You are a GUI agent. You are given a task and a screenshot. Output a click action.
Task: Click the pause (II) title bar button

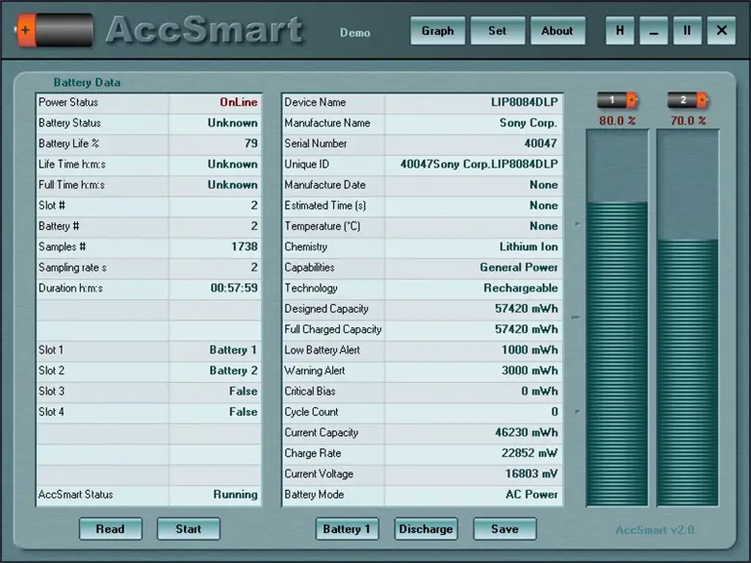click(686, 31)
